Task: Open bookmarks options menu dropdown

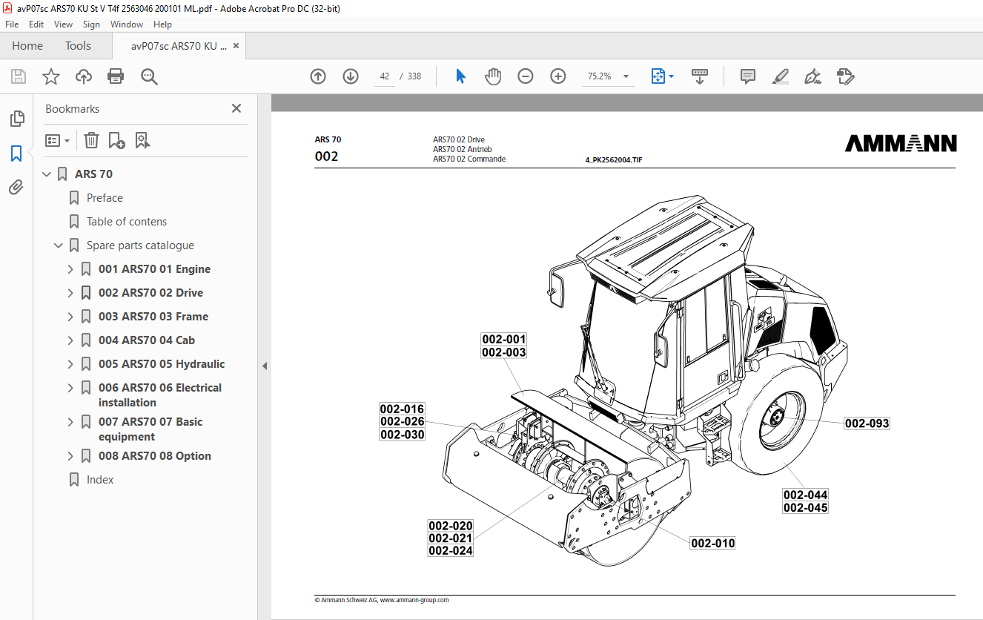Action: point(57,140)
